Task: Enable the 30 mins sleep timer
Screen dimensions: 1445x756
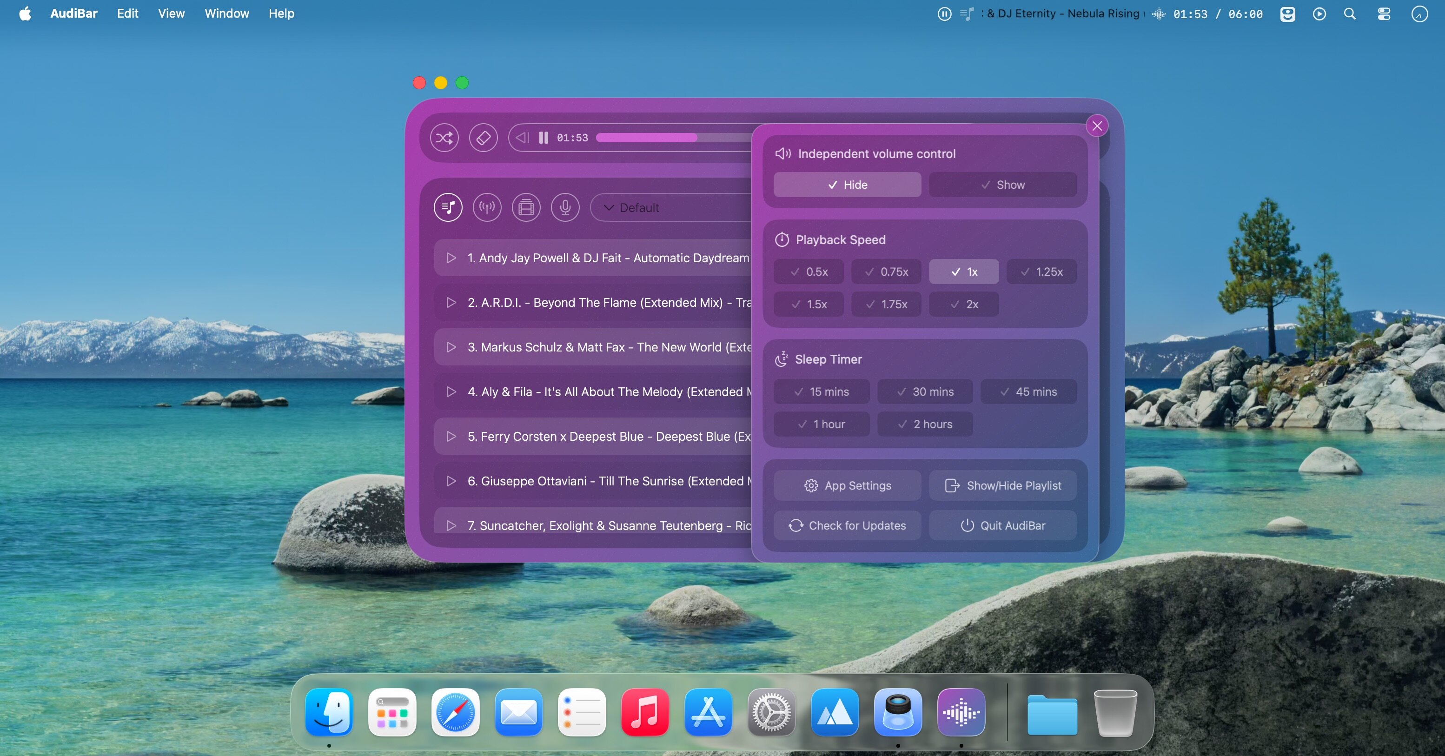Action: coord(924,391)
